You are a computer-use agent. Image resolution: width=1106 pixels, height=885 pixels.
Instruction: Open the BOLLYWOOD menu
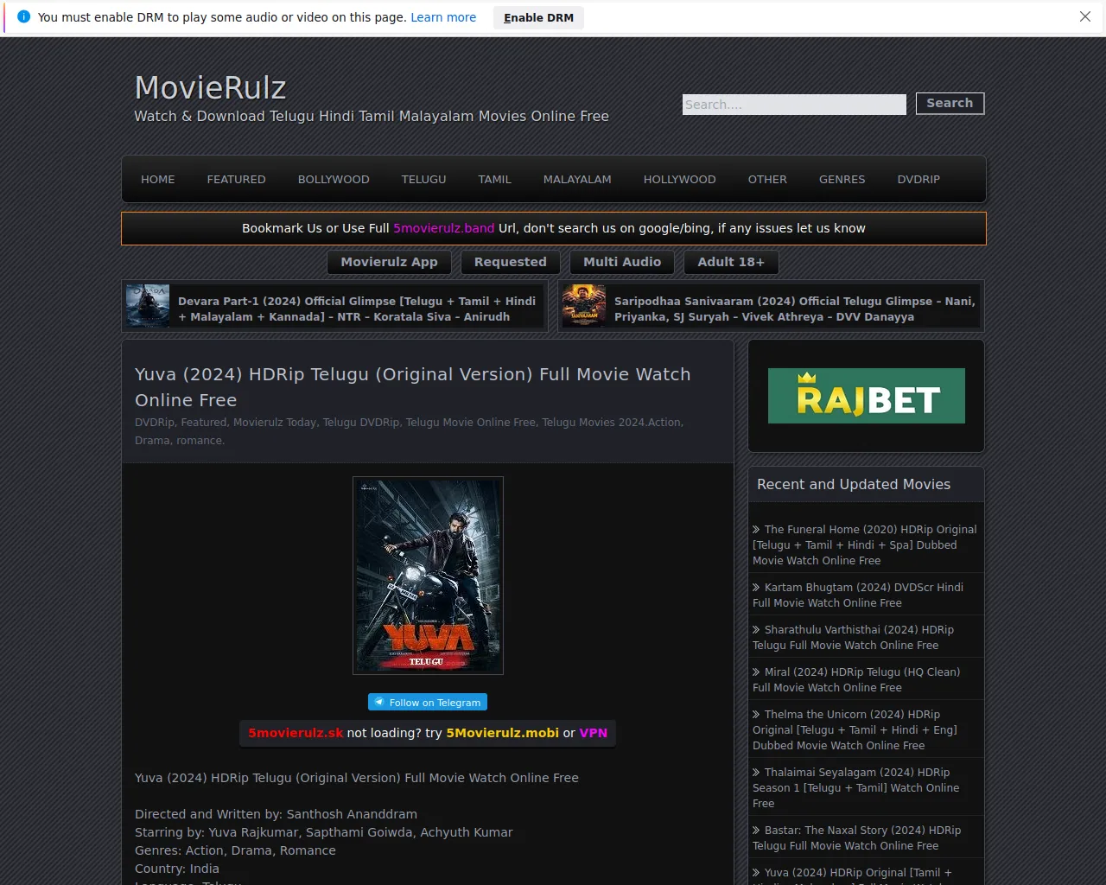334,180
